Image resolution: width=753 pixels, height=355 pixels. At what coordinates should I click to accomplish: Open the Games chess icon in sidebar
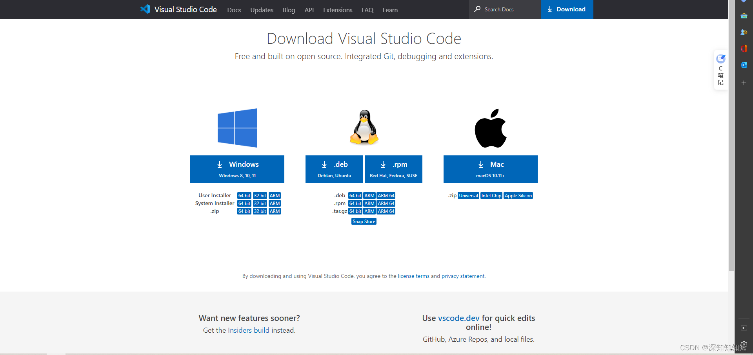(x=744, y=32)
